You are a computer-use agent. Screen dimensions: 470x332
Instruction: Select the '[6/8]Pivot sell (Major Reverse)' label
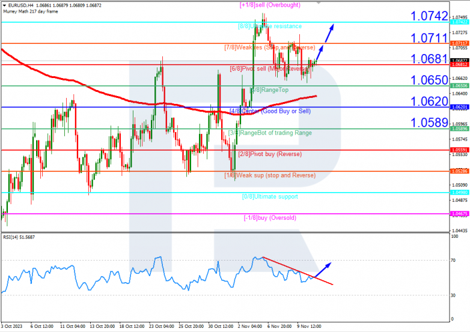pos(270,68)
